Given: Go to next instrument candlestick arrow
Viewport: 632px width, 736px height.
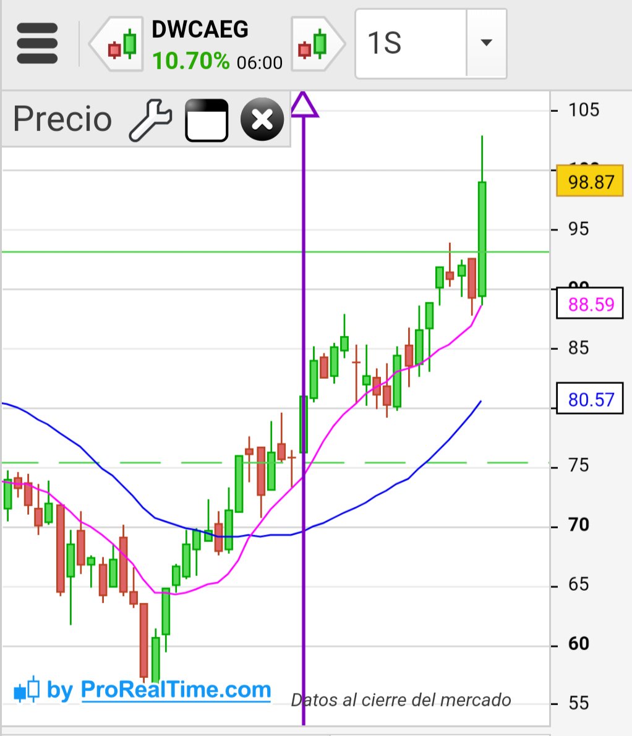Looking at the screenshot, I should 318,44.
